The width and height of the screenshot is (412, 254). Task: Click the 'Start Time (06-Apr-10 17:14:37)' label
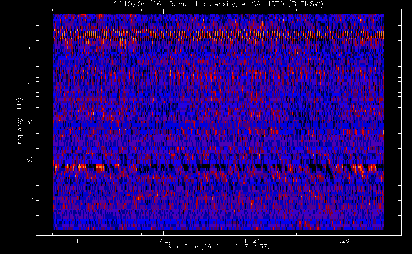(x=218, y=247)
